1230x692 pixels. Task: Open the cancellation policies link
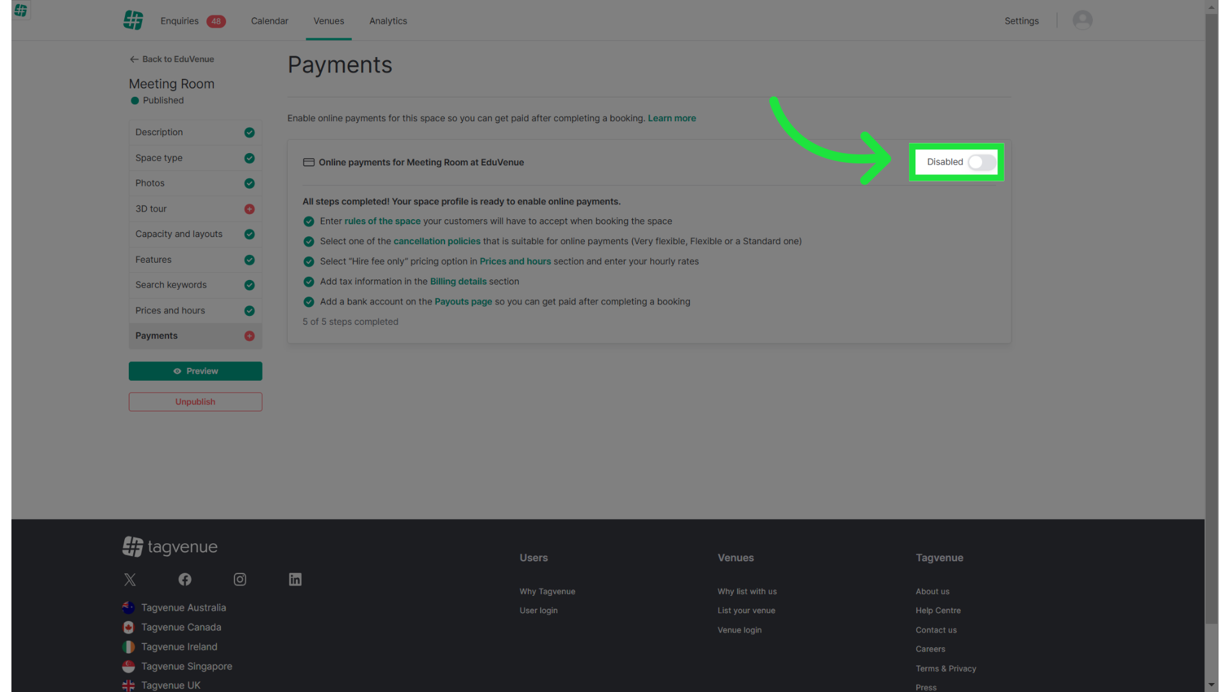[437, 242]
